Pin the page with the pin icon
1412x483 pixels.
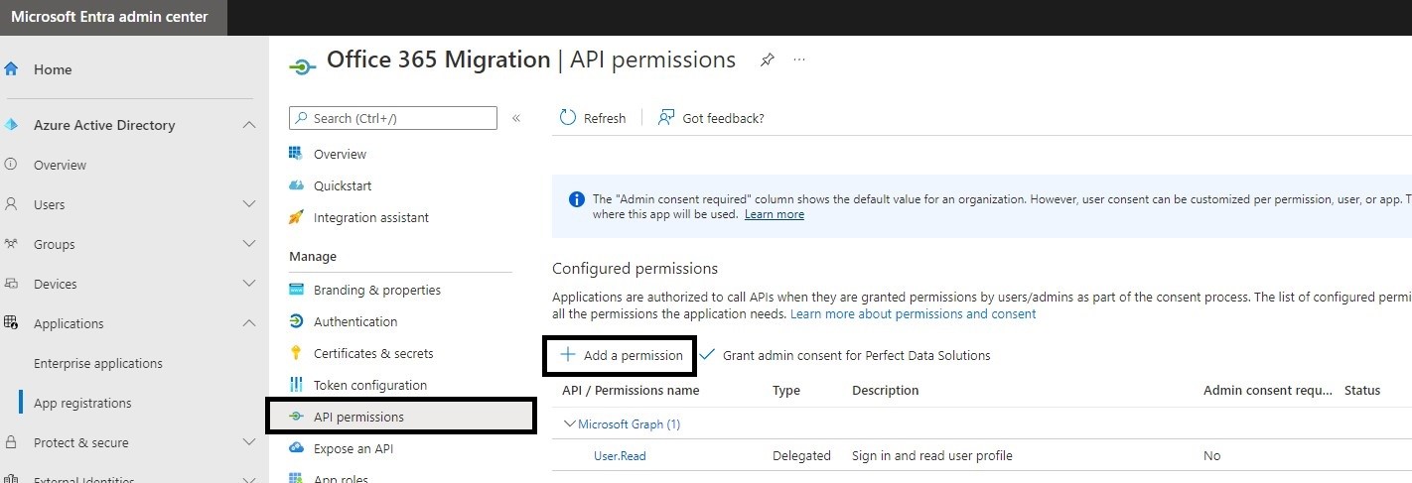pyautogui.click(x=767, y=60)
